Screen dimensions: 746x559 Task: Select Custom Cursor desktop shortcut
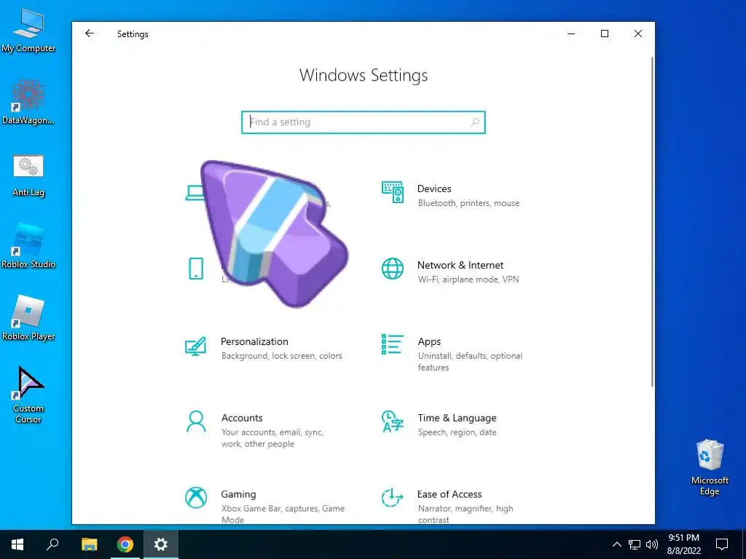[x=28, y=395]
